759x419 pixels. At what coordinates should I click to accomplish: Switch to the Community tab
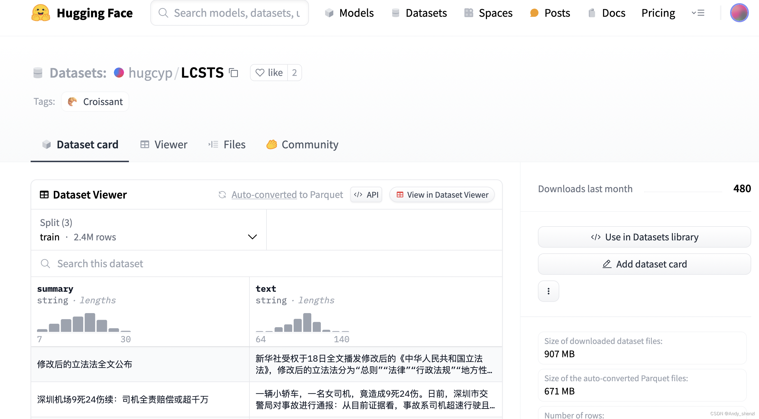pyautogui.click(x=302, y=145)
